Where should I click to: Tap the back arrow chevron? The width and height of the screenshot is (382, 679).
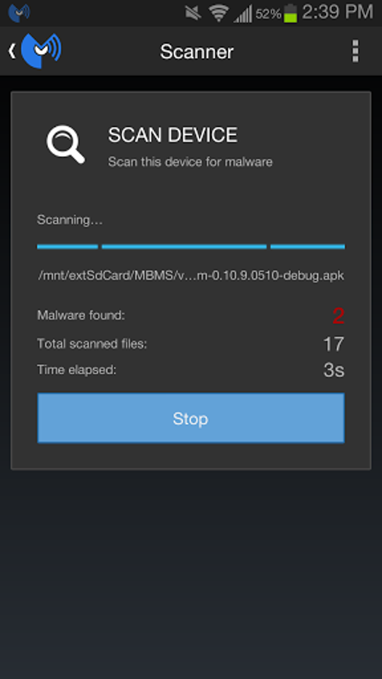pyautogui.click(x=12, y=51)
